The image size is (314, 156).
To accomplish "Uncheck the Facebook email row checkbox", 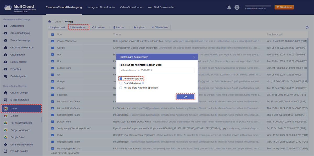I will (x=53, y=95).
